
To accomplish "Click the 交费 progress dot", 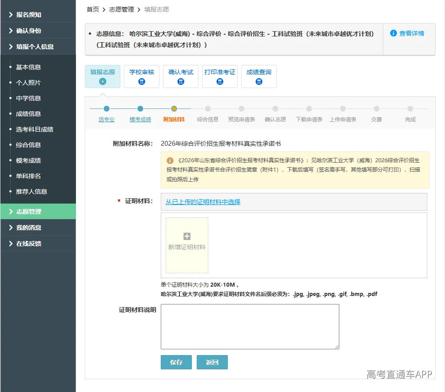I will [377, 108].
